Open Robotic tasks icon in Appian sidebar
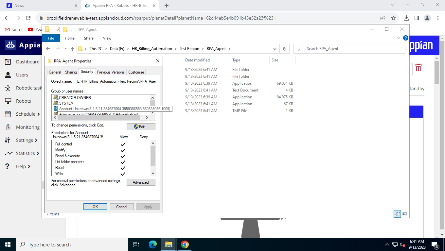445x251 pixels. point(8,88)
